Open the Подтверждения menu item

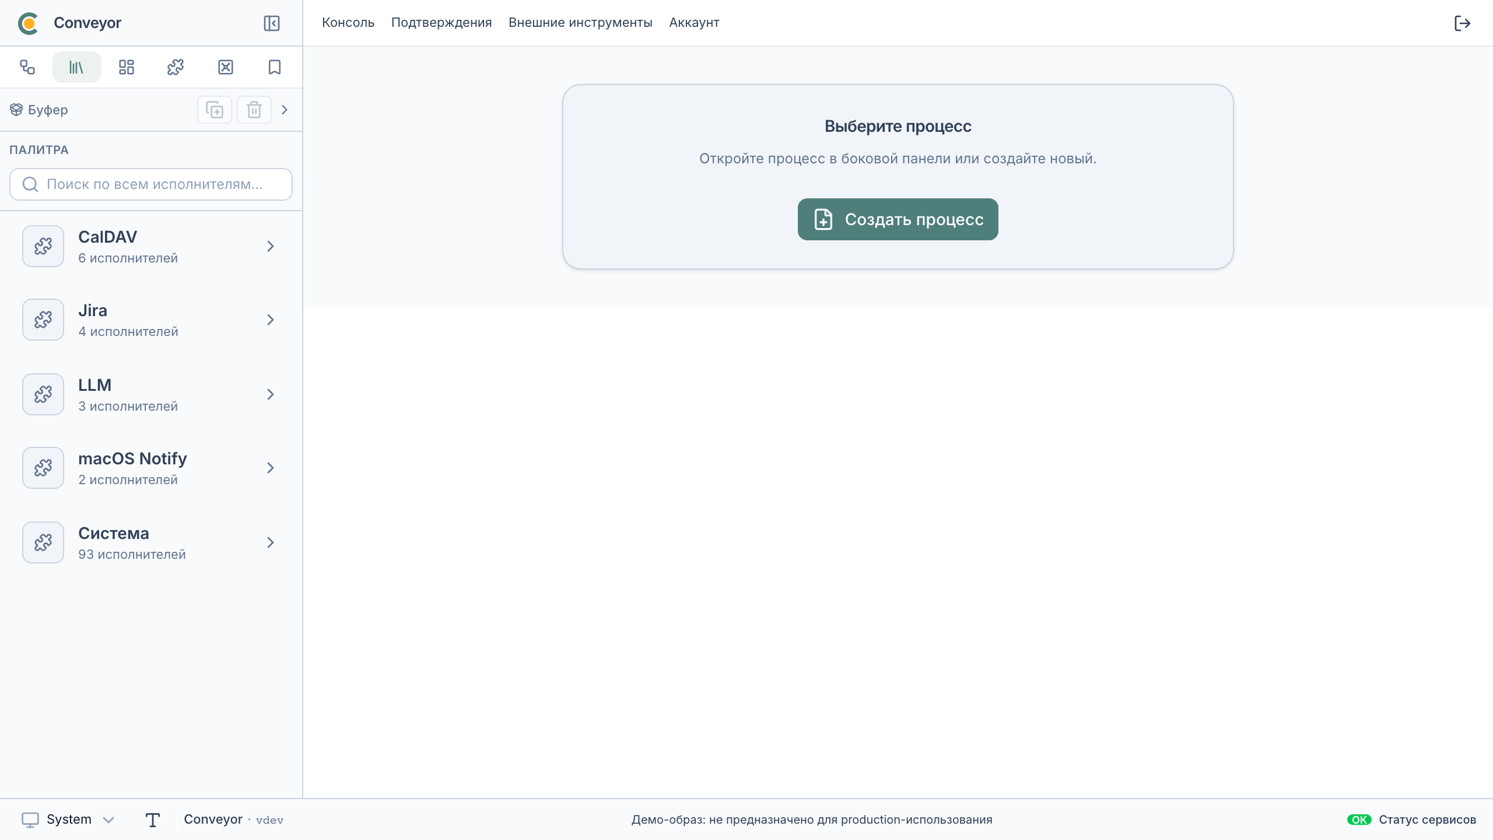point(441,23)
